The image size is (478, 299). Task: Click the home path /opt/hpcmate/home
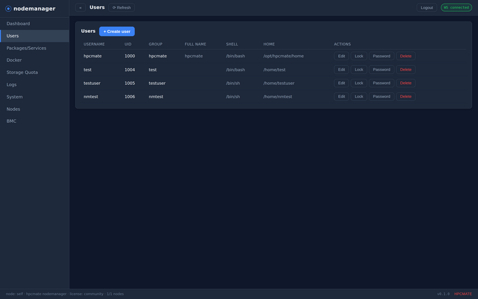tap(283, 56)
